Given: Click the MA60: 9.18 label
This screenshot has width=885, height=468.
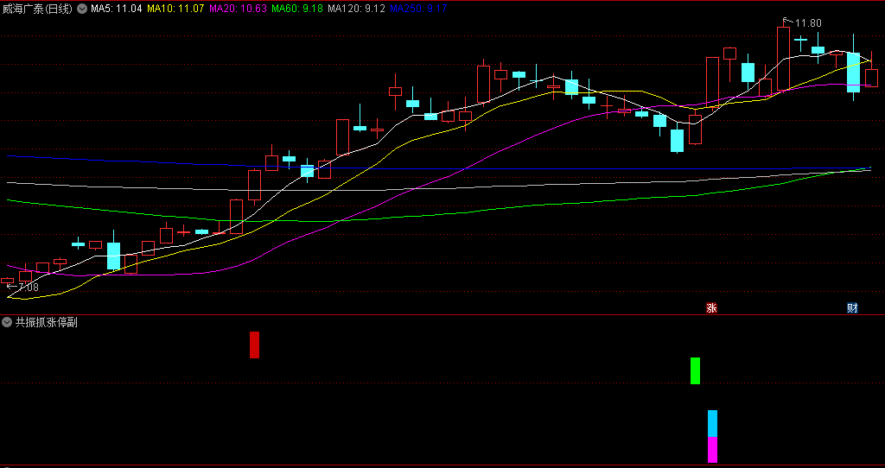Looking at the screenshot, I should 297,9.
